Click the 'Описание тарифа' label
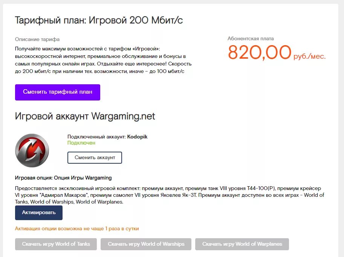Image resolution: width=344 pixels, height=257 pixels. tap(37, 39)
